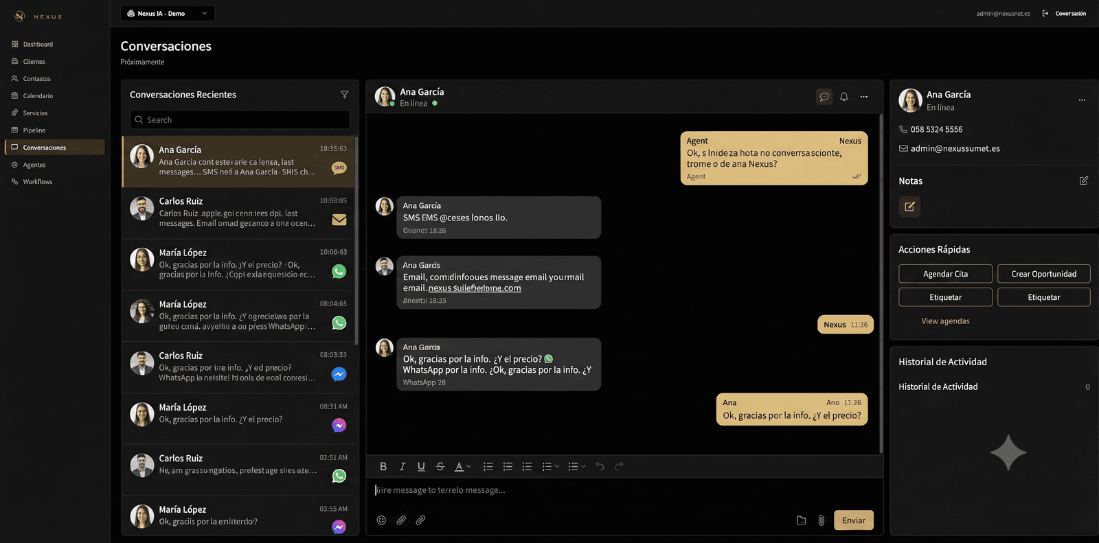Click the undo arrow in the editor toolbar
Screen dimensions: 1099x543
[600, 466]
